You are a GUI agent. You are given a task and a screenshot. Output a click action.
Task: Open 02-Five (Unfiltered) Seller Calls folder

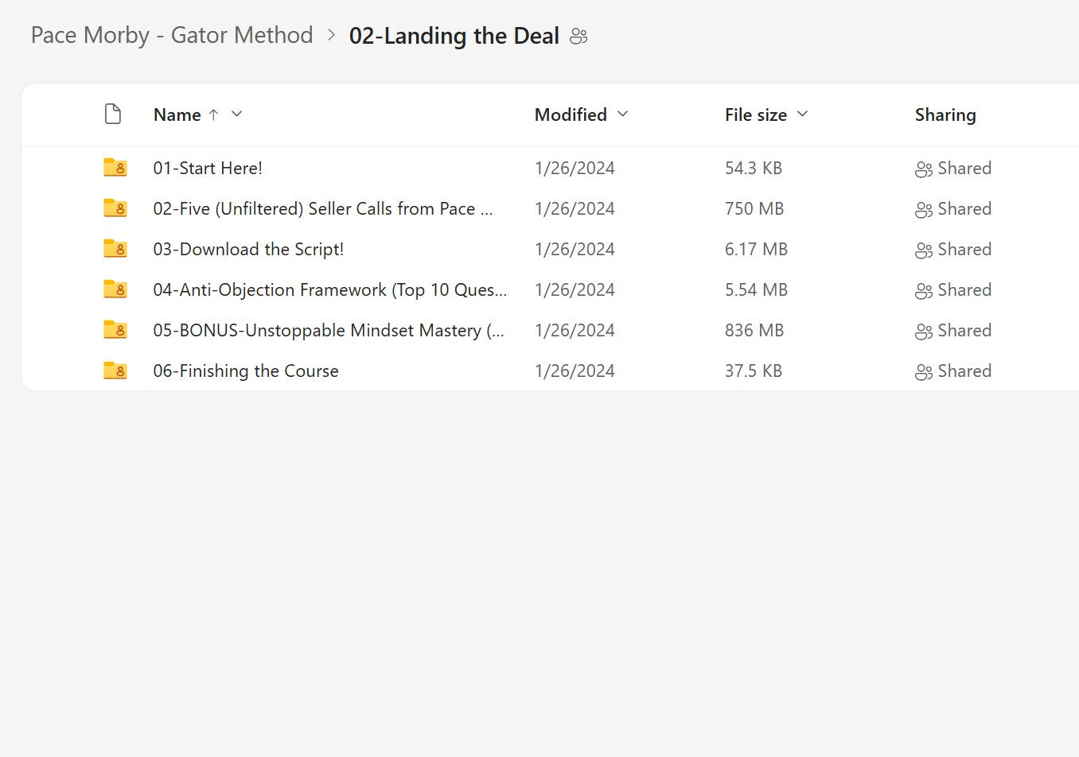pos(322,208)
